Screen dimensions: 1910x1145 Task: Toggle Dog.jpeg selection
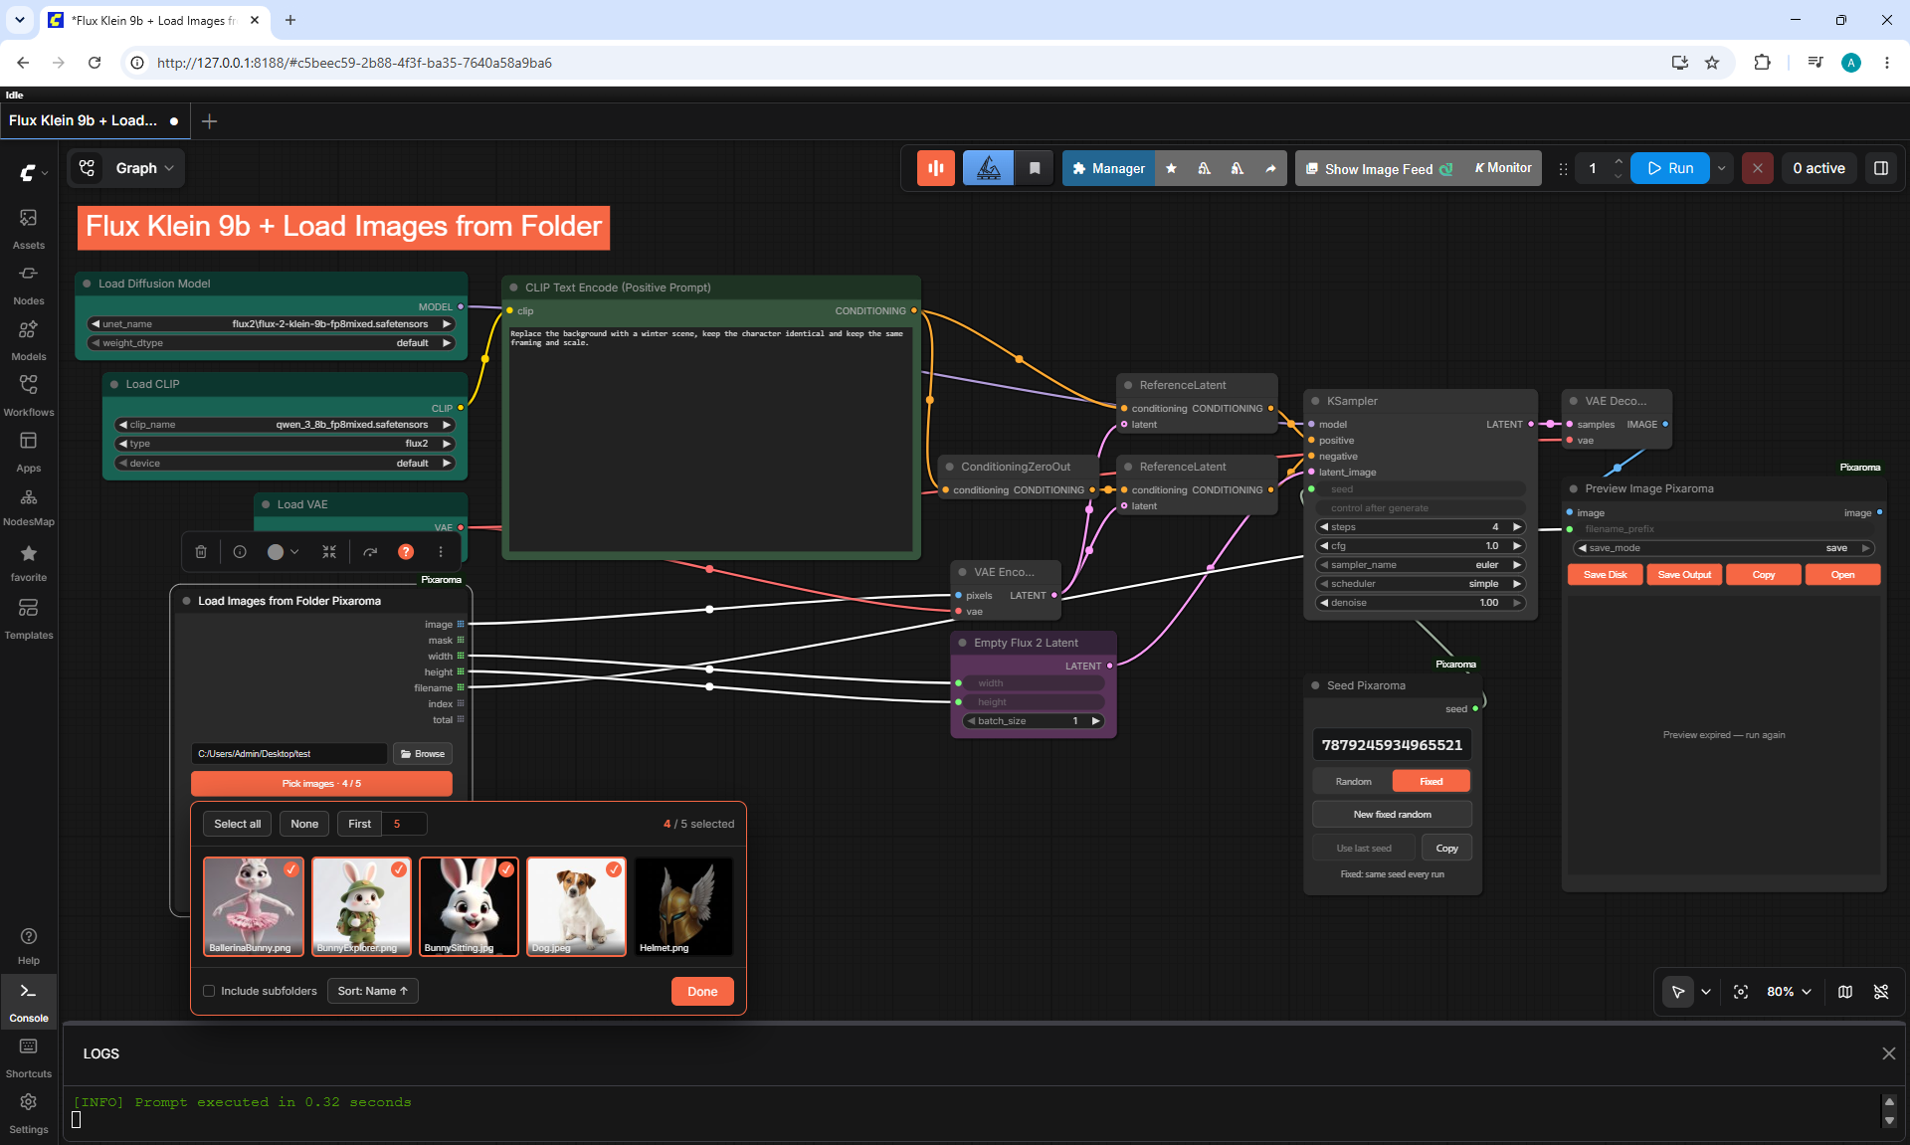coord(576,906)
